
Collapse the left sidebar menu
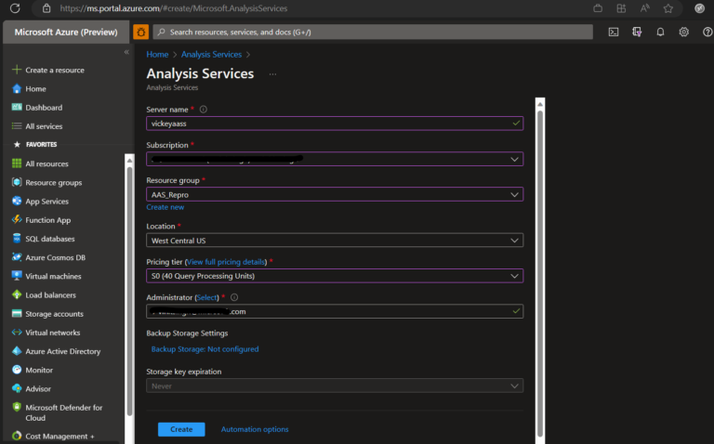126,52
